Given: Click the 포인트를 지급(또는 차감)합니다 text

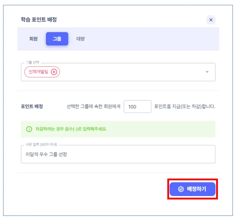Looking at the screenshot, I should coord(185,107).
